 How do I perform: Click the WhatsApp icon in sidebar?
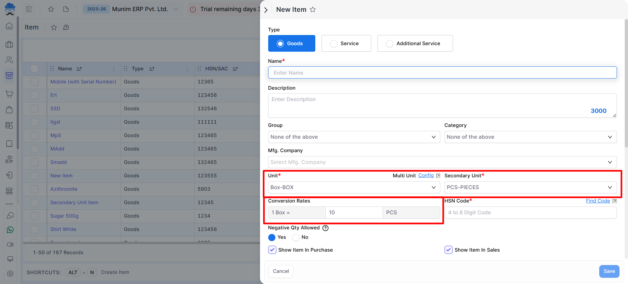(x=10, y=230)
